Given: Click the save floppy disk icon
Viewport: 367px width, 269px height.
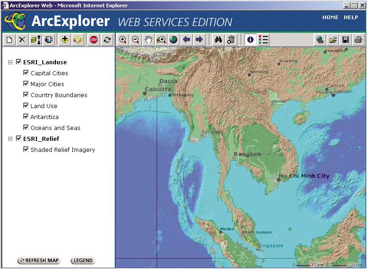Looking at the screenshot, I should click(346, 40).
